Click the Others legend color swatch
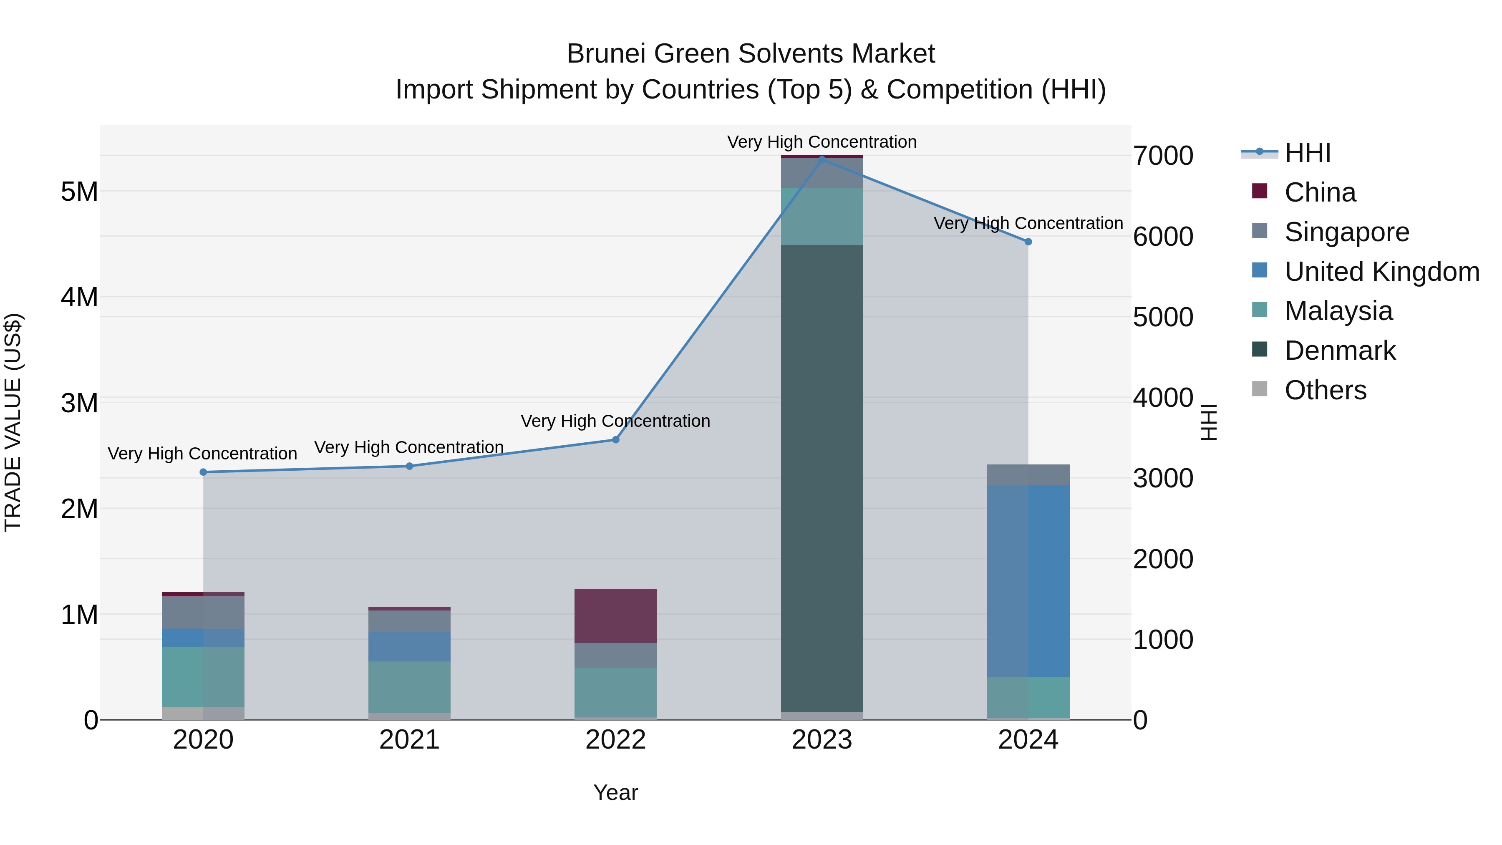Image resolution: width=1502 pixels, height=845 pixels. [1260, 389]
